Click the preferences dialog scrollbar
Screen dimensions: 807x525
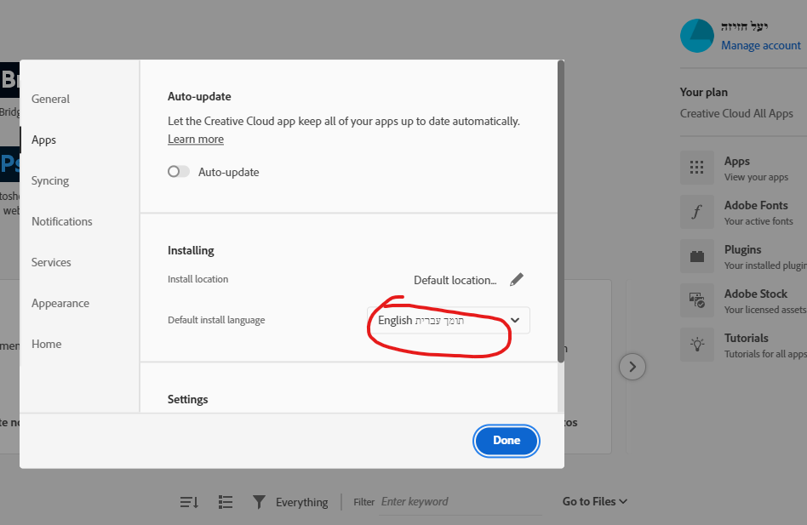click(x=561, y=212)
